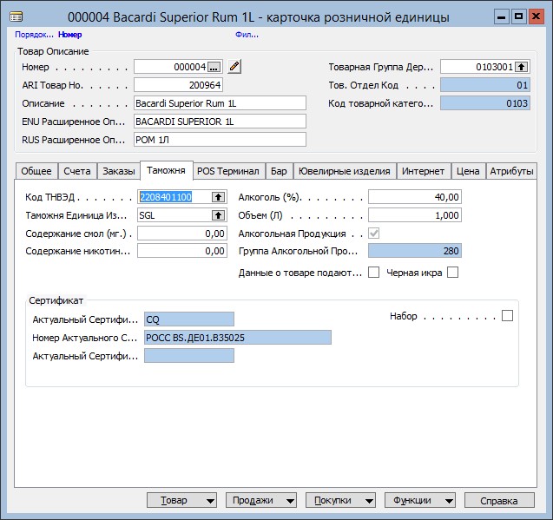This screenshot has height=520, width=553.
Task: Click the Код товарной катего field 0103
Action: coord(485,103)
